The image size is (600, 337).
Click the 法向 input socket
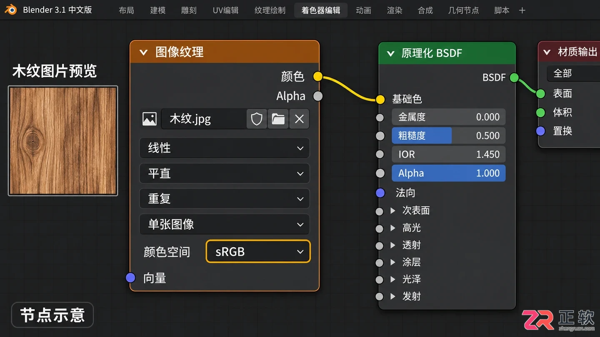coord(380,193)
